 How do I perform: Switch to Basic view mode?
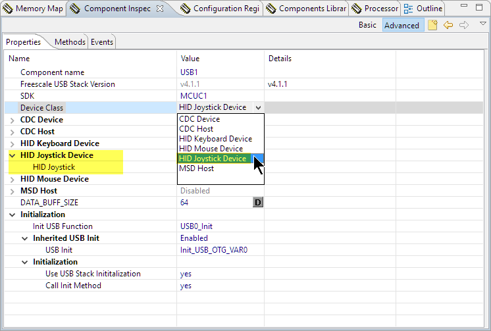tap(367, 25)
